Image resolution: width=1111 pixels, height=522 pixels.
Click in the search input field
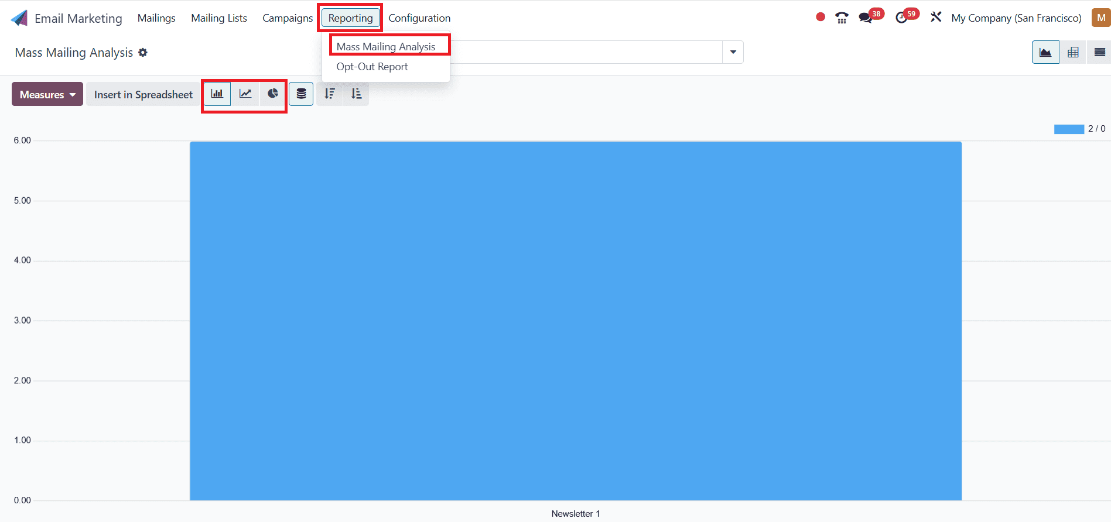coord(586,52)
